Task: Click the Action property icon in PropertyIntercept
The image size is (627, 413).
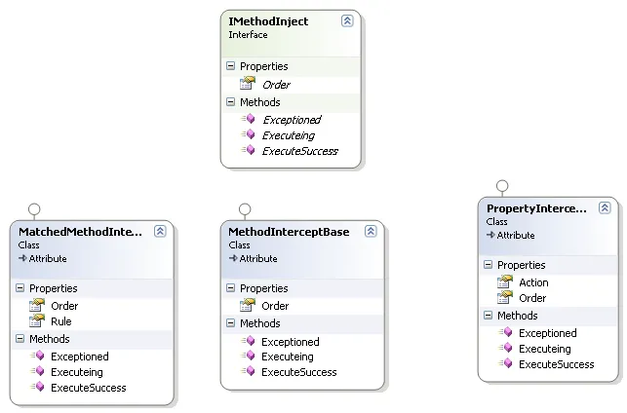Action: 504,282
